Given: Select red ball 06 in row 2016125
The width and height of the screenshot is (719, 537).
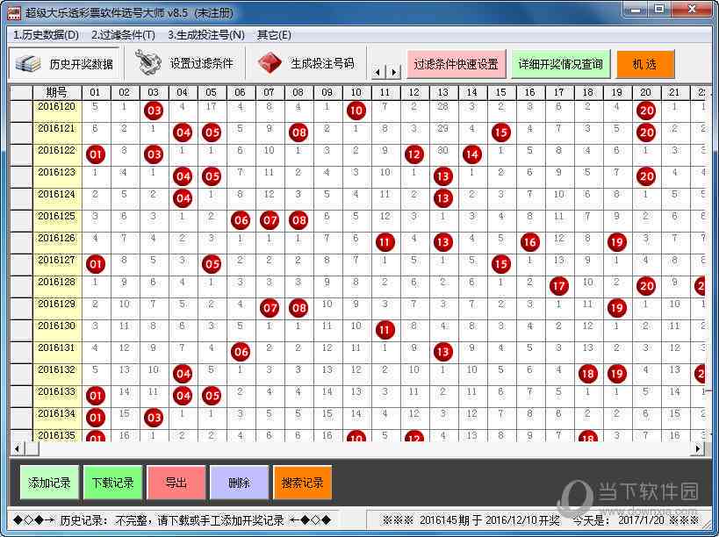Looking at the screenshot, I should [241, 220].
